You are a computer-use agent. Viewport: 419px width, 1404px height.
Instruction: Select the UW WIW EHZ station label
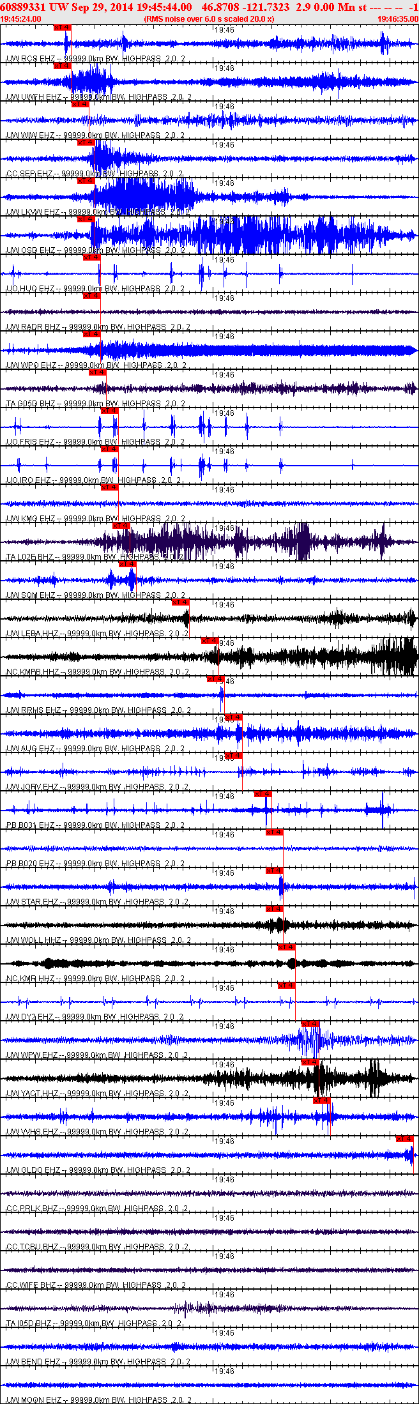click(31, 135)
